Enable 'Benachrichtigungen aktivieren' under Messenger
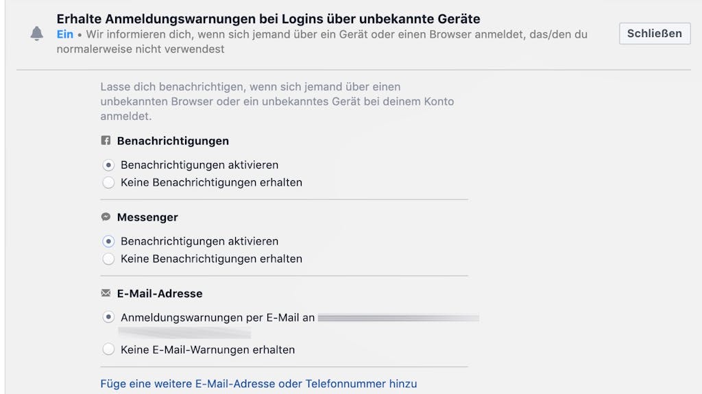 [x=108, y=241]
